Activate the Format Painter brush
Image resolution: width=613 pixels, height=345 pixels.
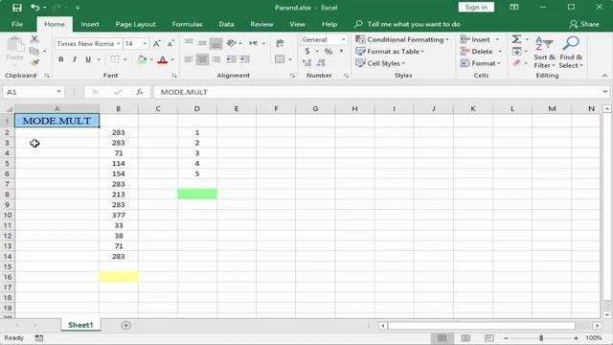click(34, 62)
